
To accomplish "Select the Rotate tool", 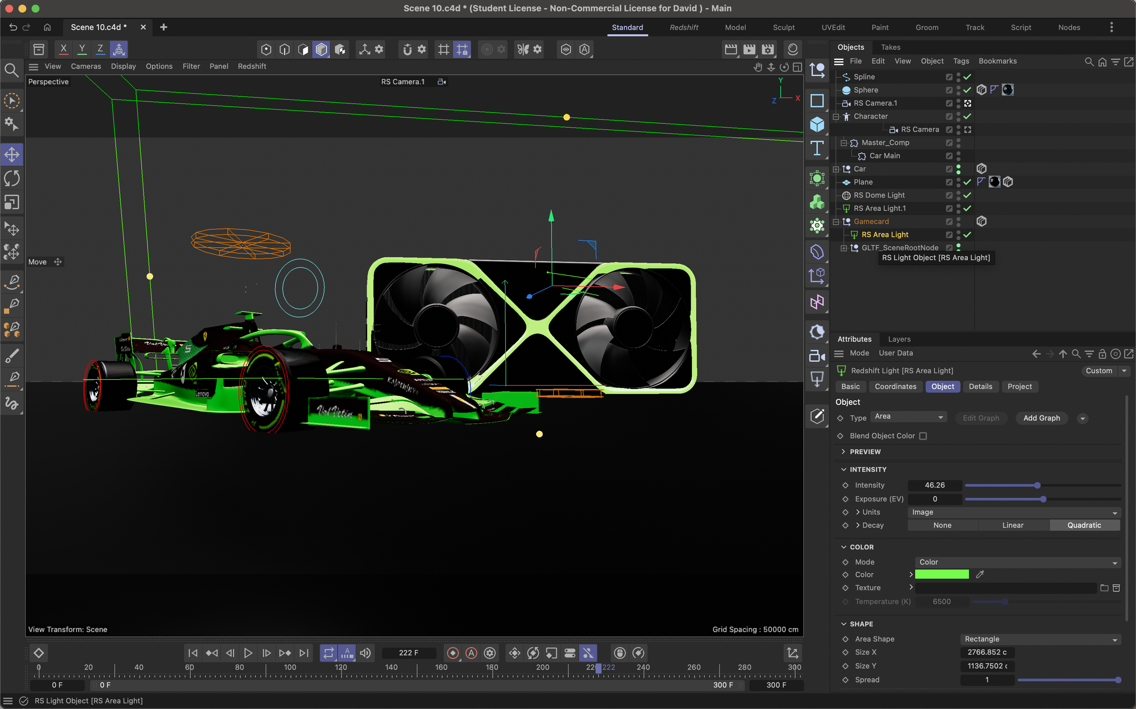I will coord(12,178).
